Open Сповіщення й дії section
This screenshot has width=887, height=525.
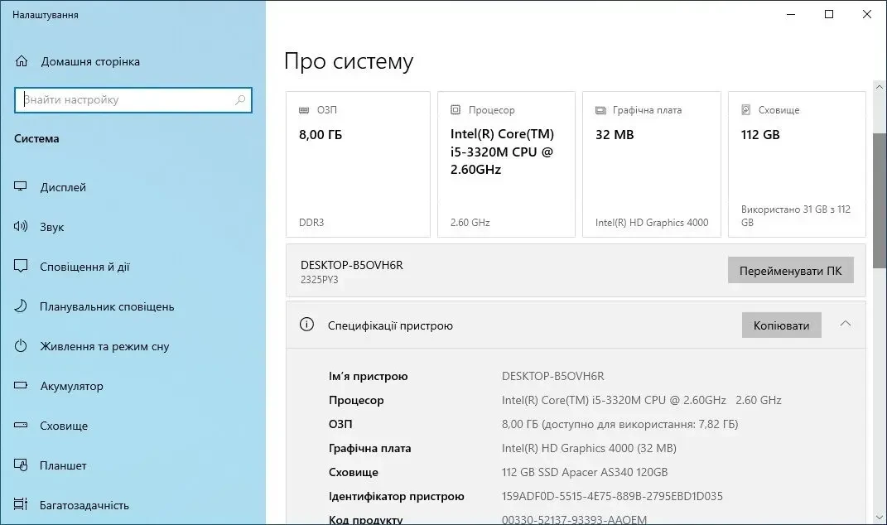84,267
